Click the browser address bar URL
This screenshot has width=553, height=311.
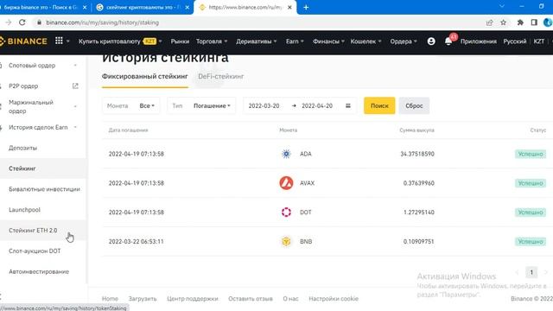tap(102, 22)
